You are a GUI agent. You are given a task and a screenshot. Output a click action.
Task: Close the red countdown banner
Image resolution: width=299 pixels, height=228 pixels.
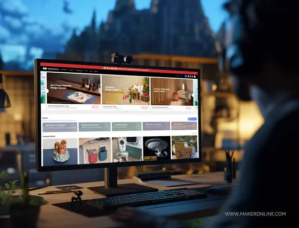[195, 73]
